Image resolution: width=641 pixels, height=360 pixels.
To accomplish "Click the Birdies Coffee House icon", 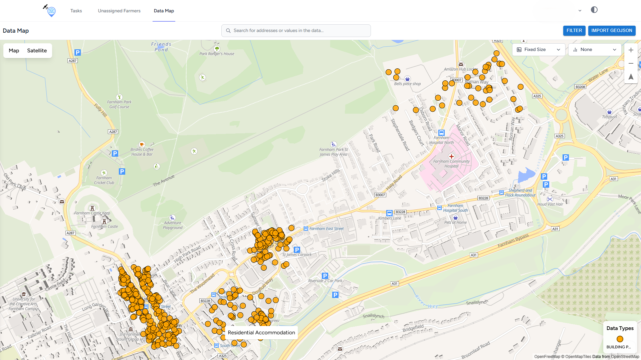I will click(x=142, y=144).
